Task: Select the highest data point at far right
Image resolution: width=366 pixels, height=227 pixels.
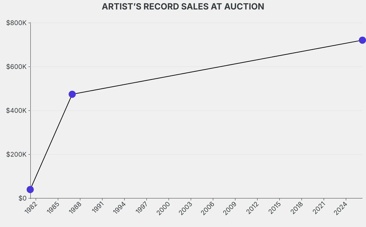Action: click(x=362, y=40)
